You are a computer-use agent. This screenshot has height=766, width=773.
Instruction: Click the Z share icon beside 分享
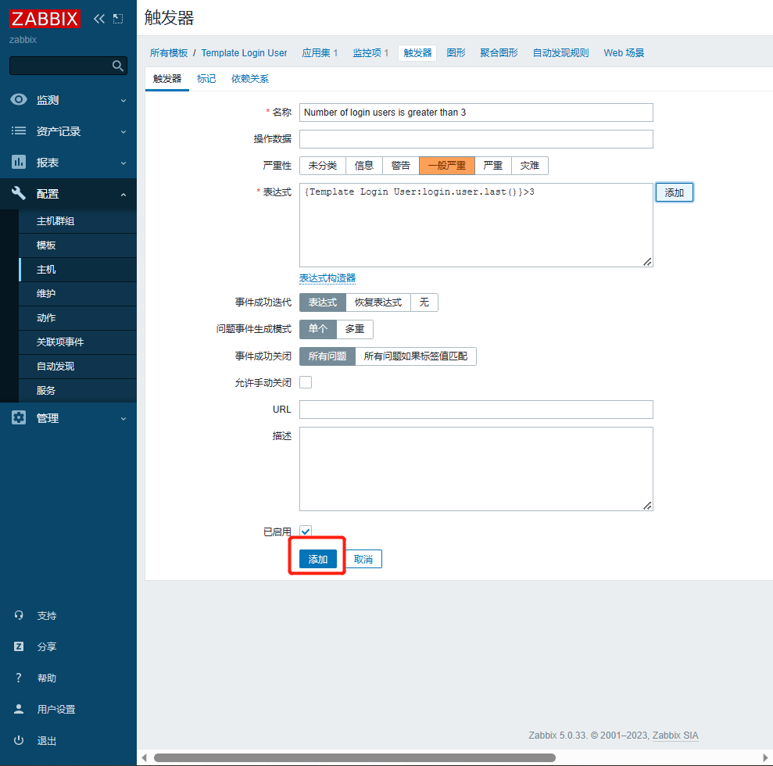[19, 646]
